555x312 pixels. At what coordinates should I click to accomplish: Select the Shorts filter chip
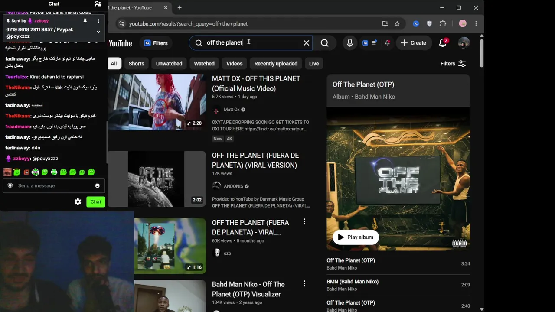coord(136,64)
